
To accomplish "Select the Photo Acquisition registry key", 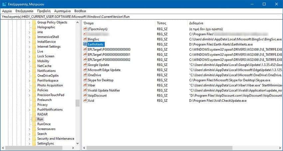I will (50, 85).
